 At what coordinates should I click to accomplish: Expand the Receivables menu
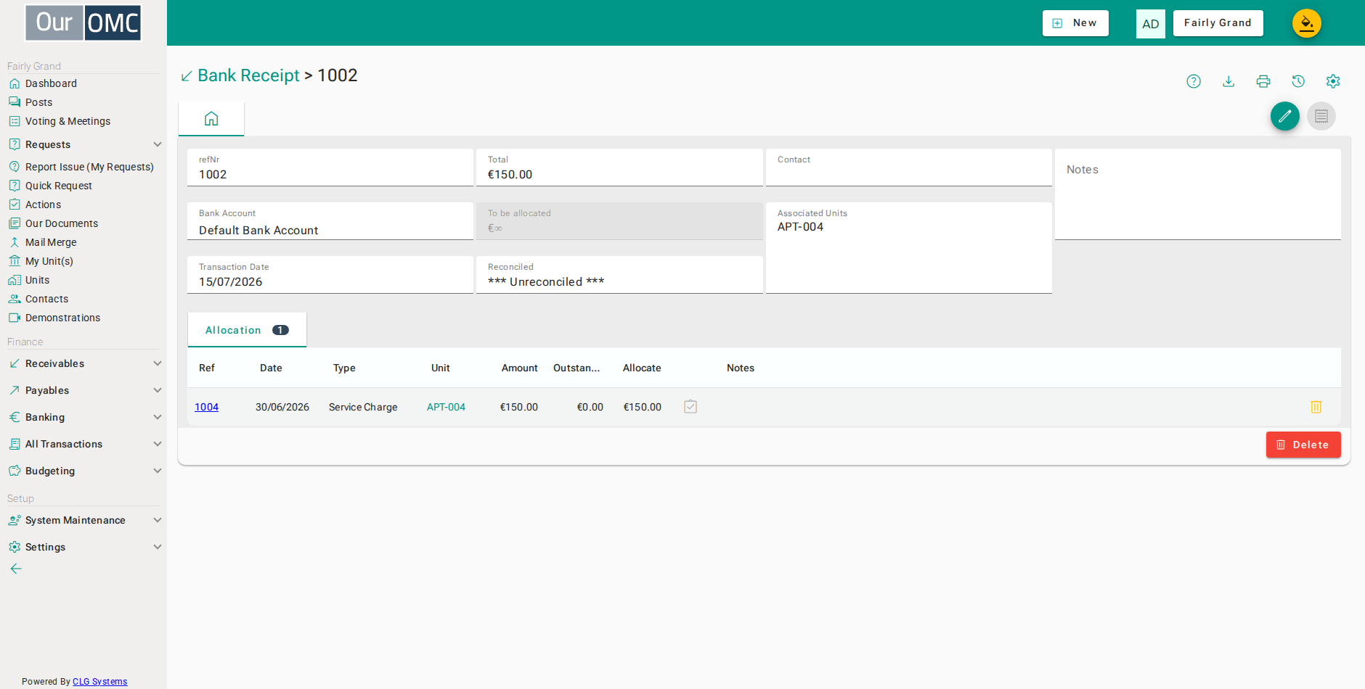coord(84,363)
